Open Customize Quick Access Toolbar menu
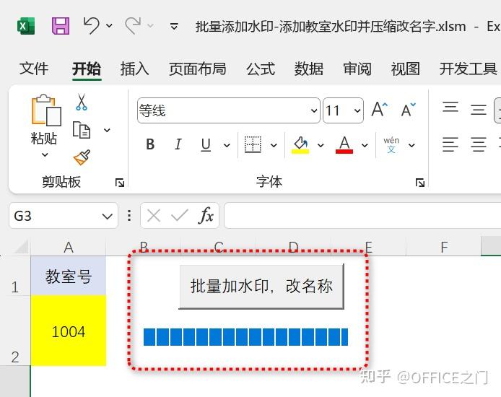Viewport: 501px width, 397px height. [174, 26]
